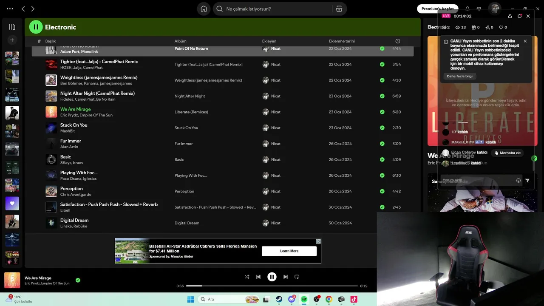Toggle saved checkmark for Stuck On You

[382, 128]
